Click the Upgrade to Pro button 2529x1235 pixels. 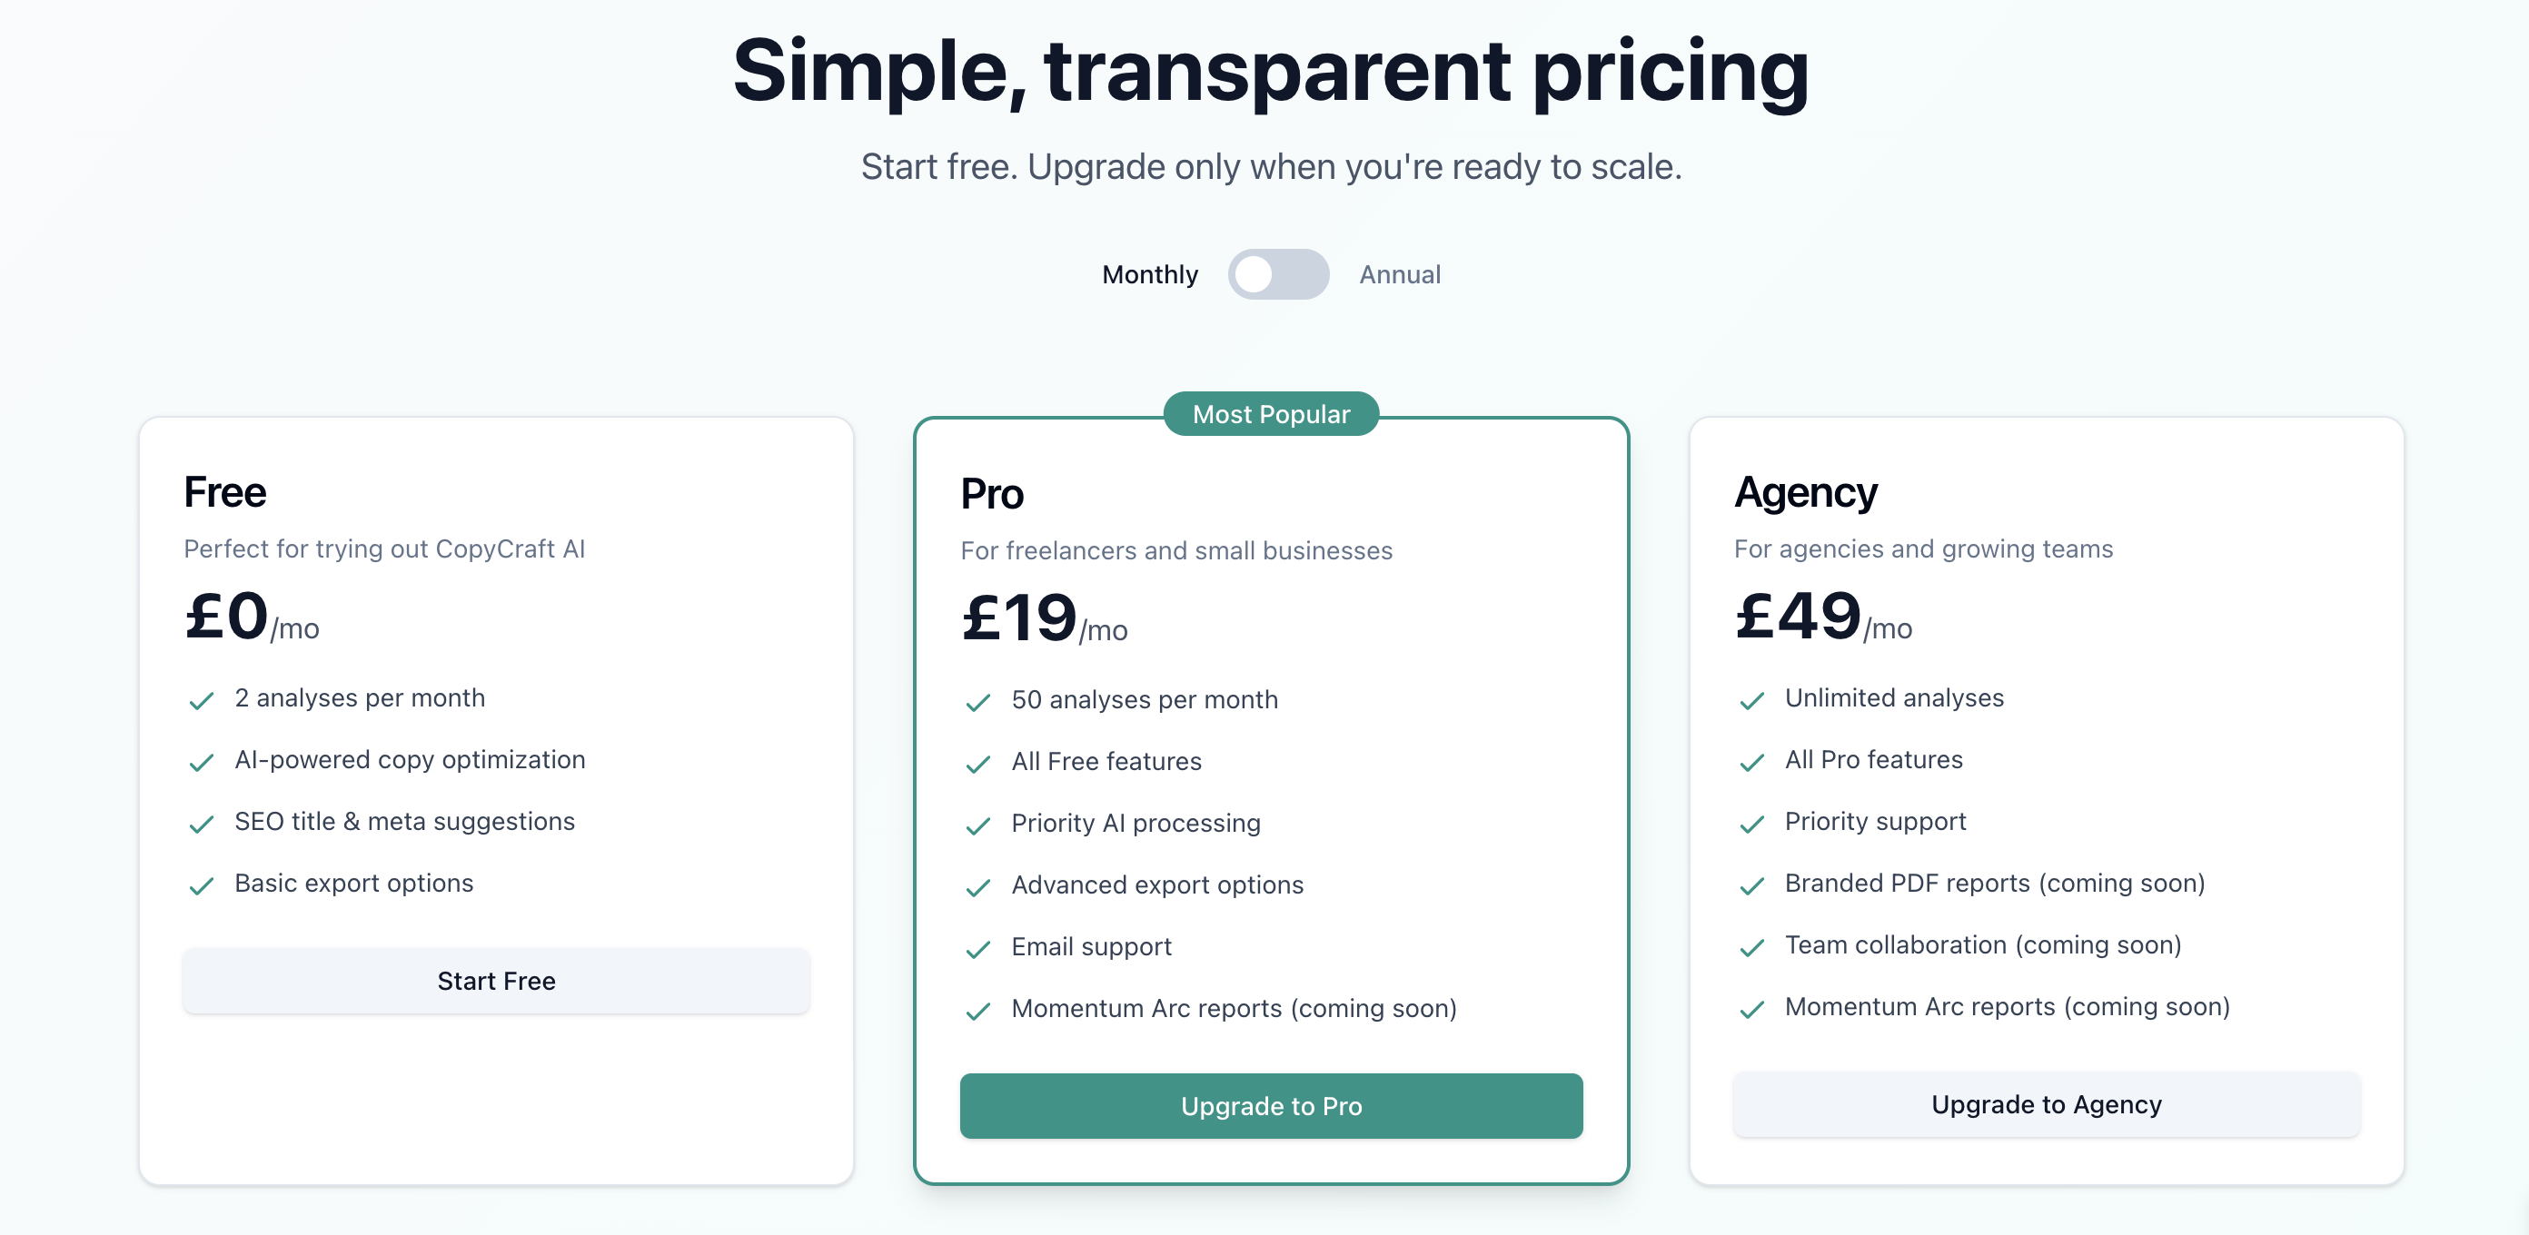[x=1270, y=1105]
